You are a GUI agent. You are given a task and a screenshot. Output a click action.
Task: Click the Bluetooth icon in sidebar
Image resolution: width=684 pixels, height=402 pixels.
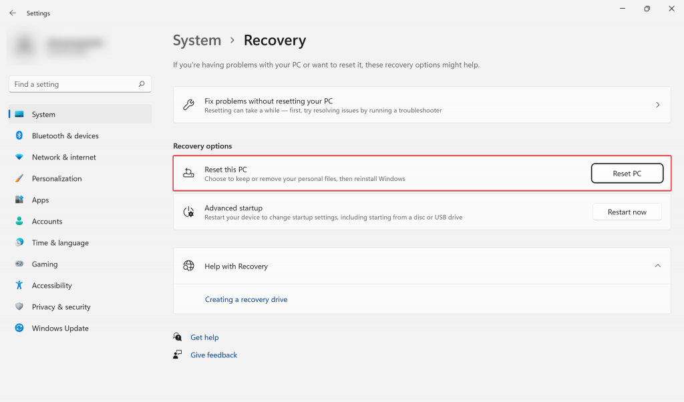(x=19, y=136)
